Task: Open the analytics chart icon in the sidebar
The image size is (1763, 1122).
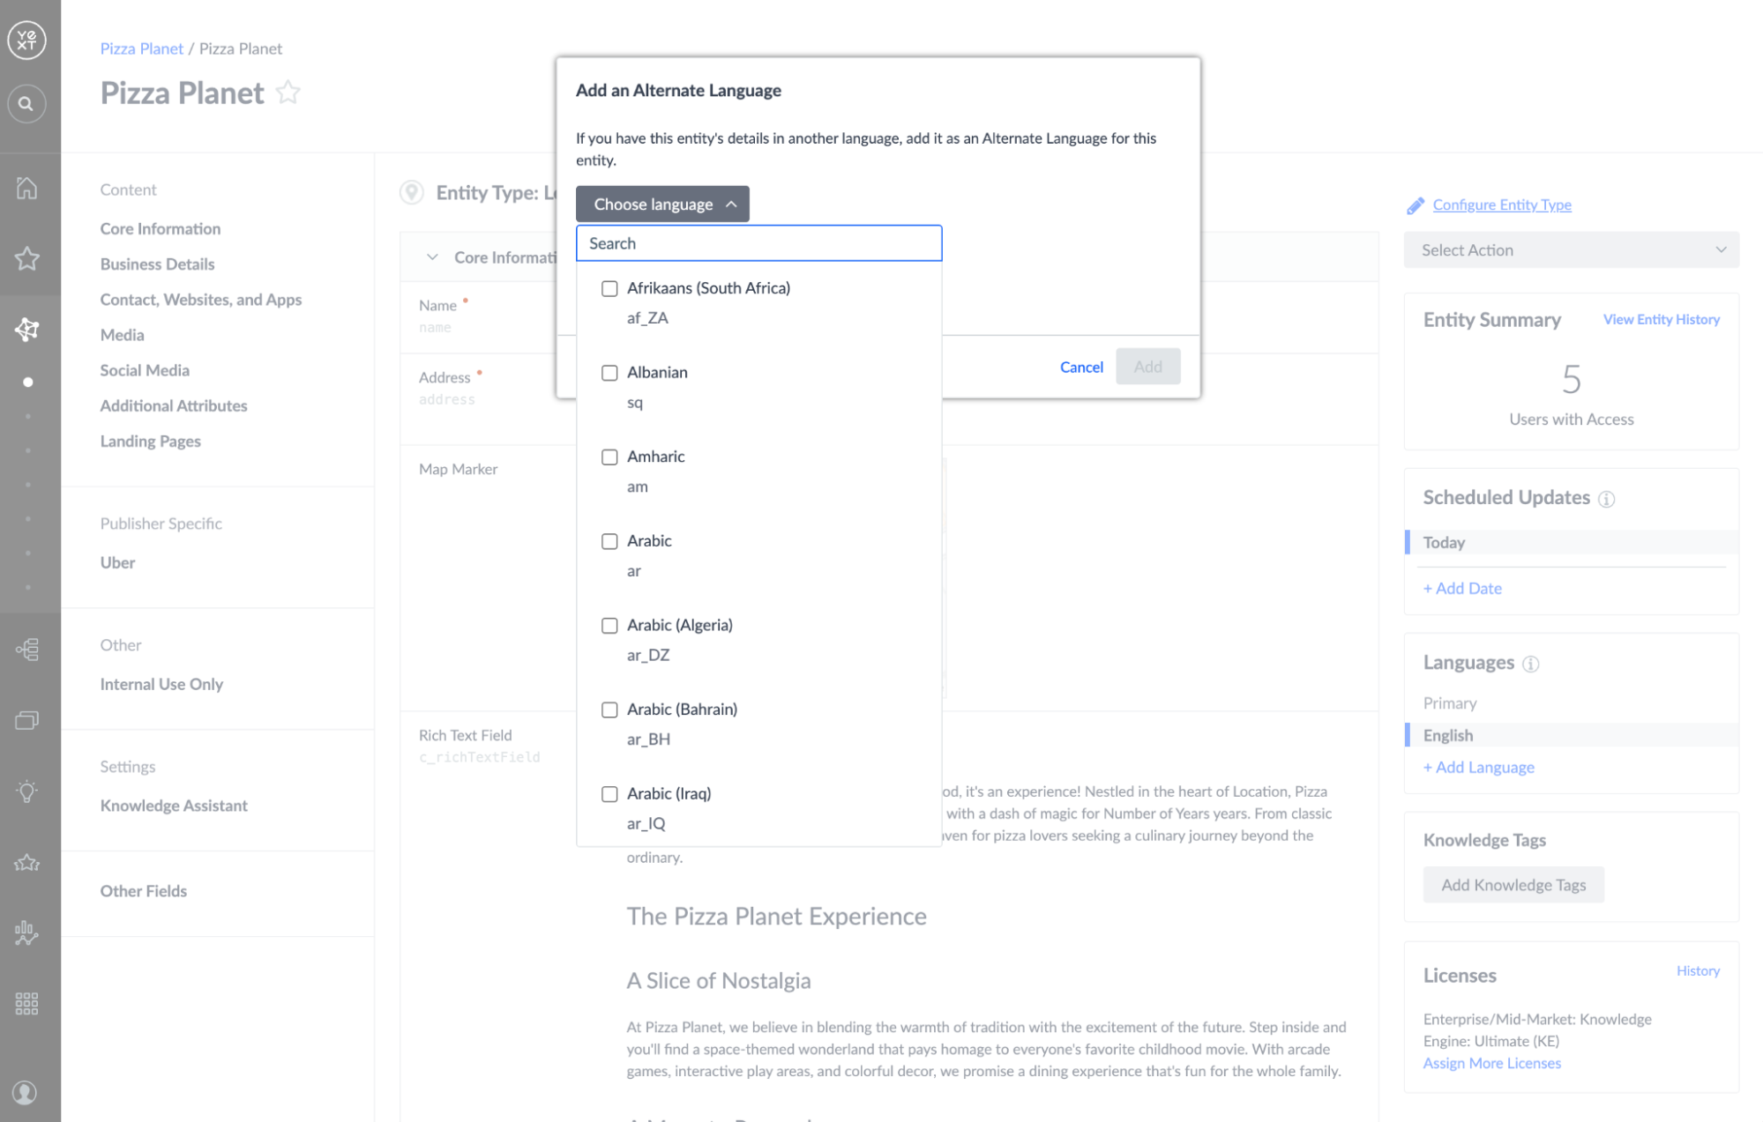Action: 26,933
